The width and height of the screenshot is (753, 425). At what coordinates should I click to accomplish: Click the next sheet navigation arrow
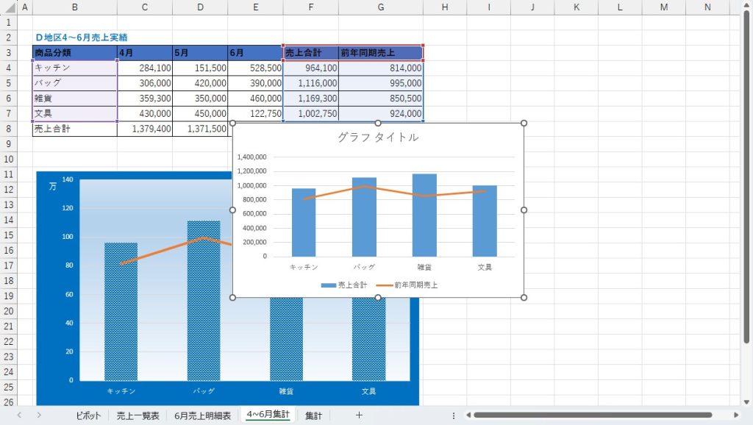pos(38,415)
